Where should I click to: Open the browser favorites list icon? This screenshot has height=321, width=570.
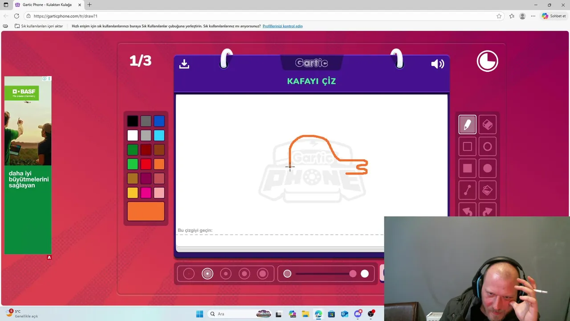[512, 16]
